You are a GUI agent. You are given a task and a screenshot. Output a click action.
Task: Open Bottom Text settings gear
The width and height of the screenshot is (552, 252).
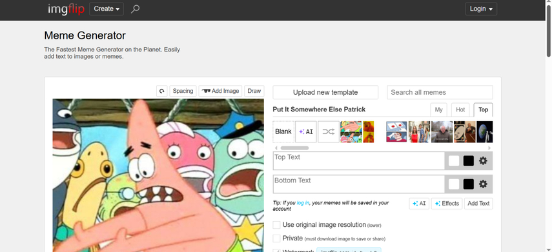[x=483, y=184]
